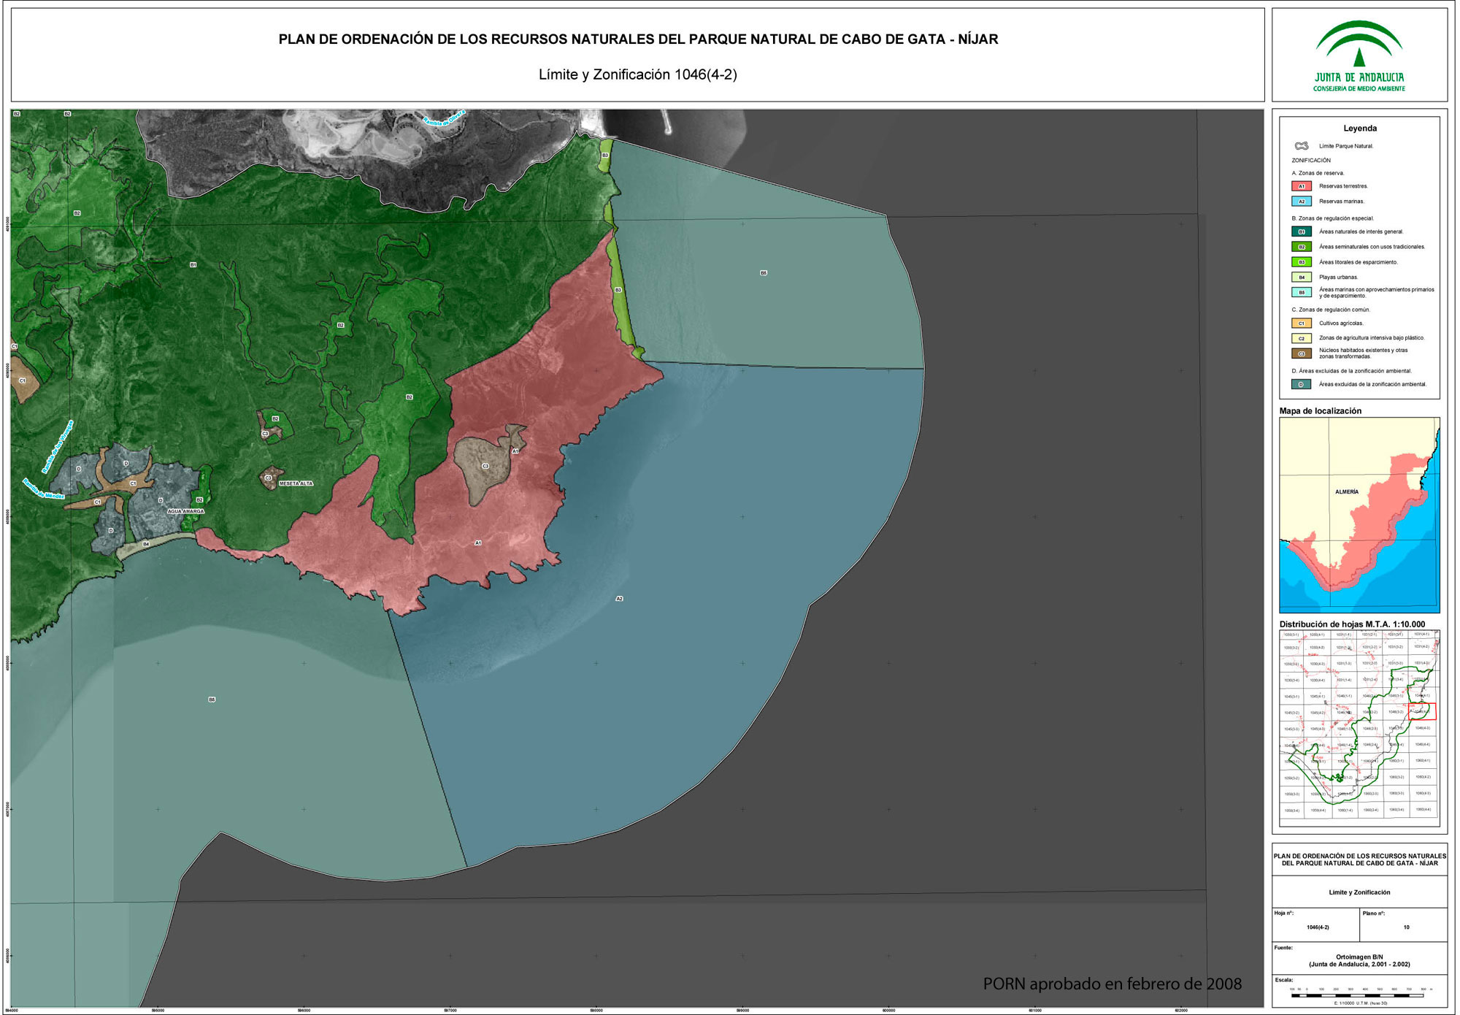
Task: Select the A2 Reservas marinas legend swatch
Action: 1302,202
